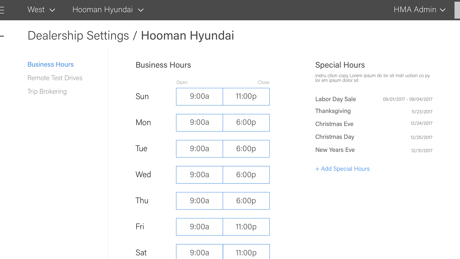Image resolution: width=460 pixels, height=259 pixels.
Task: Edit Saturday open time field
Action: click(x=199, y=252)
